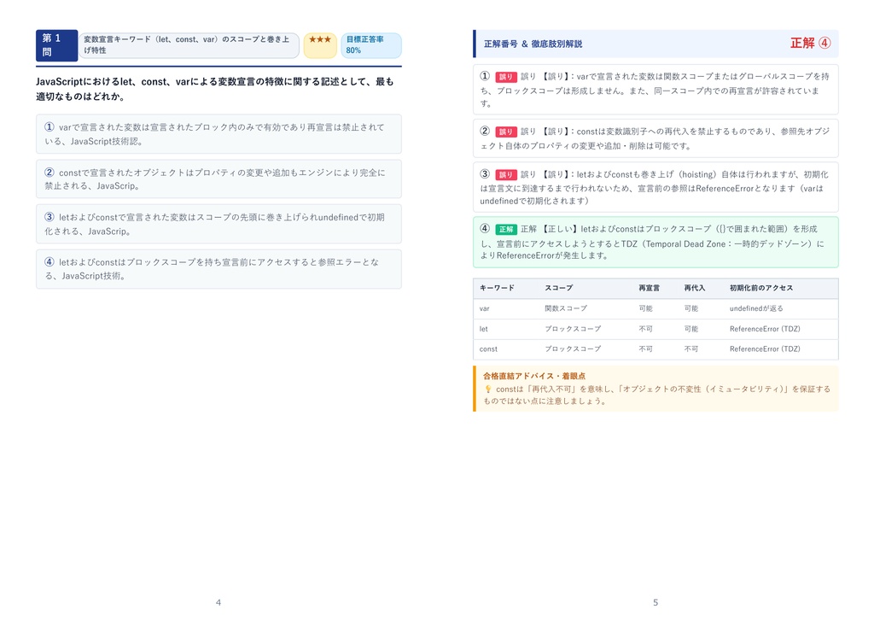Click the circled ④ number in explanation ④
Viewport: 874px width, 621px height.
pos(485,228)
